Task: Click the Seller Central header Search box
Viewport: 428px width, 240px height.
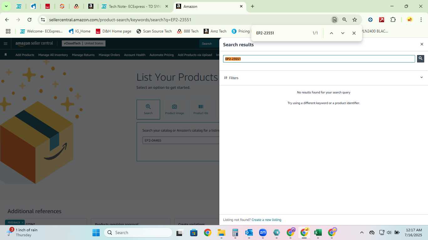Action: (209, 43)
